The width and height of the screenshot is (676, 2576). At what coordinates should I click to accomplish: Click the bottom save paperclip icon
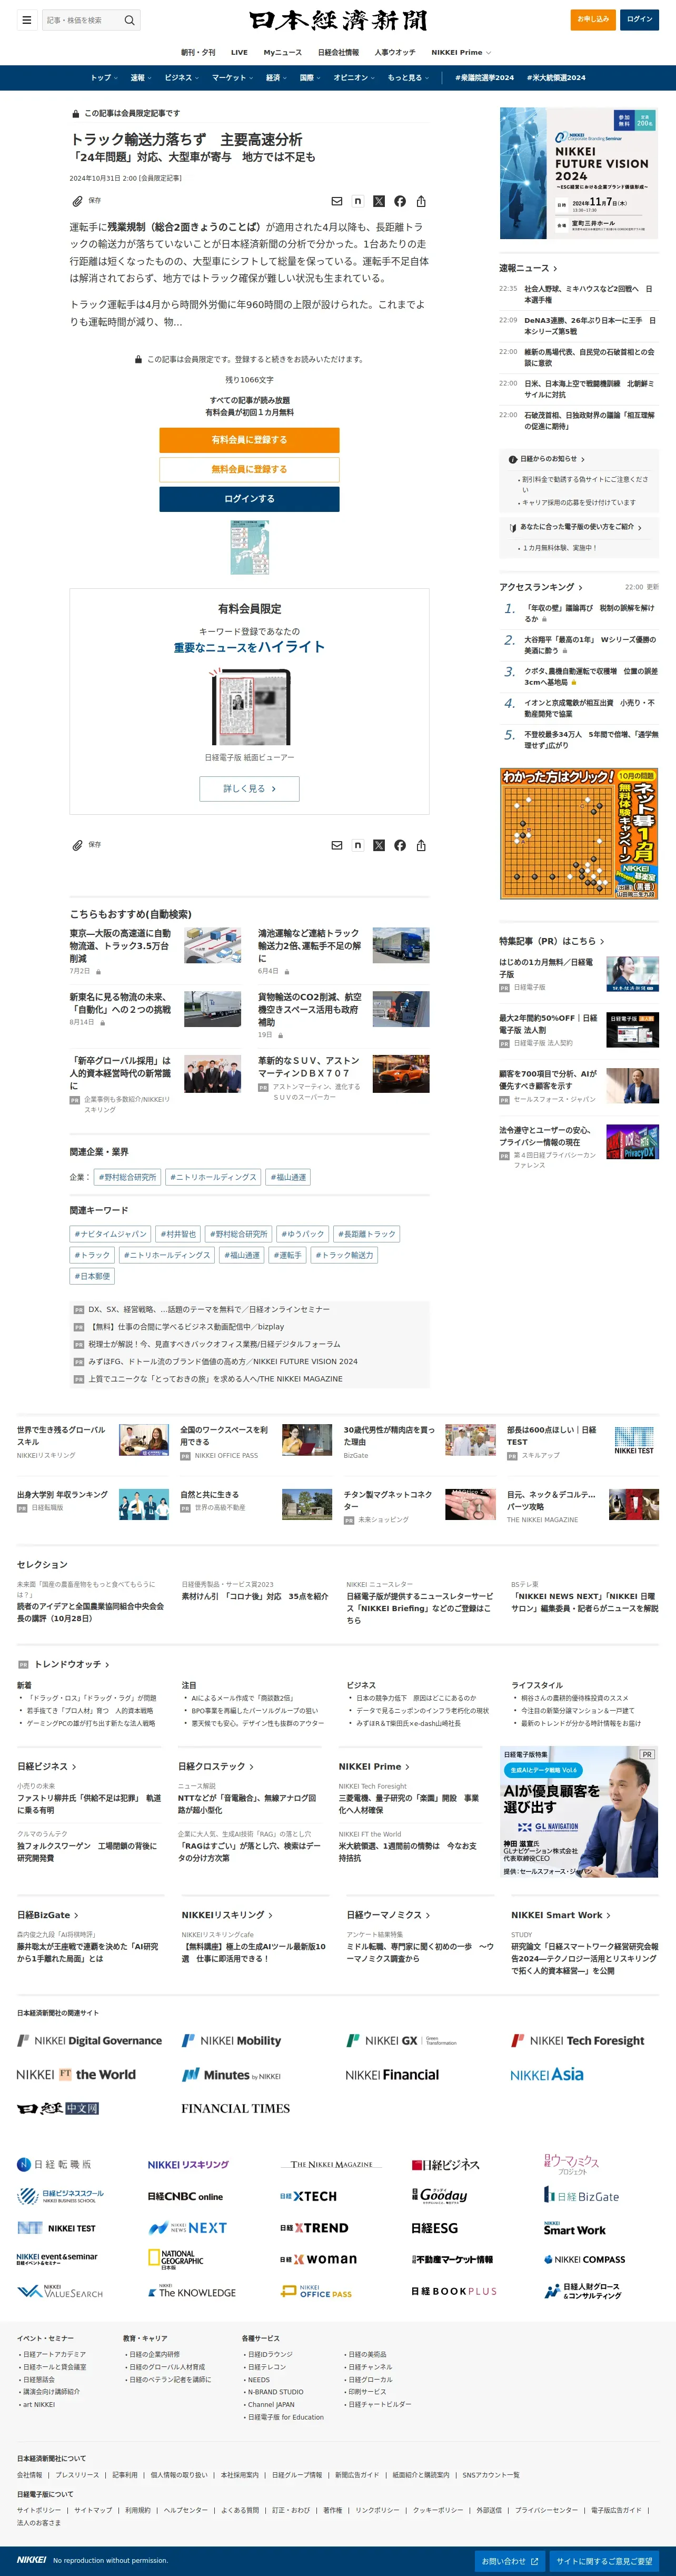tap(77, 845)
